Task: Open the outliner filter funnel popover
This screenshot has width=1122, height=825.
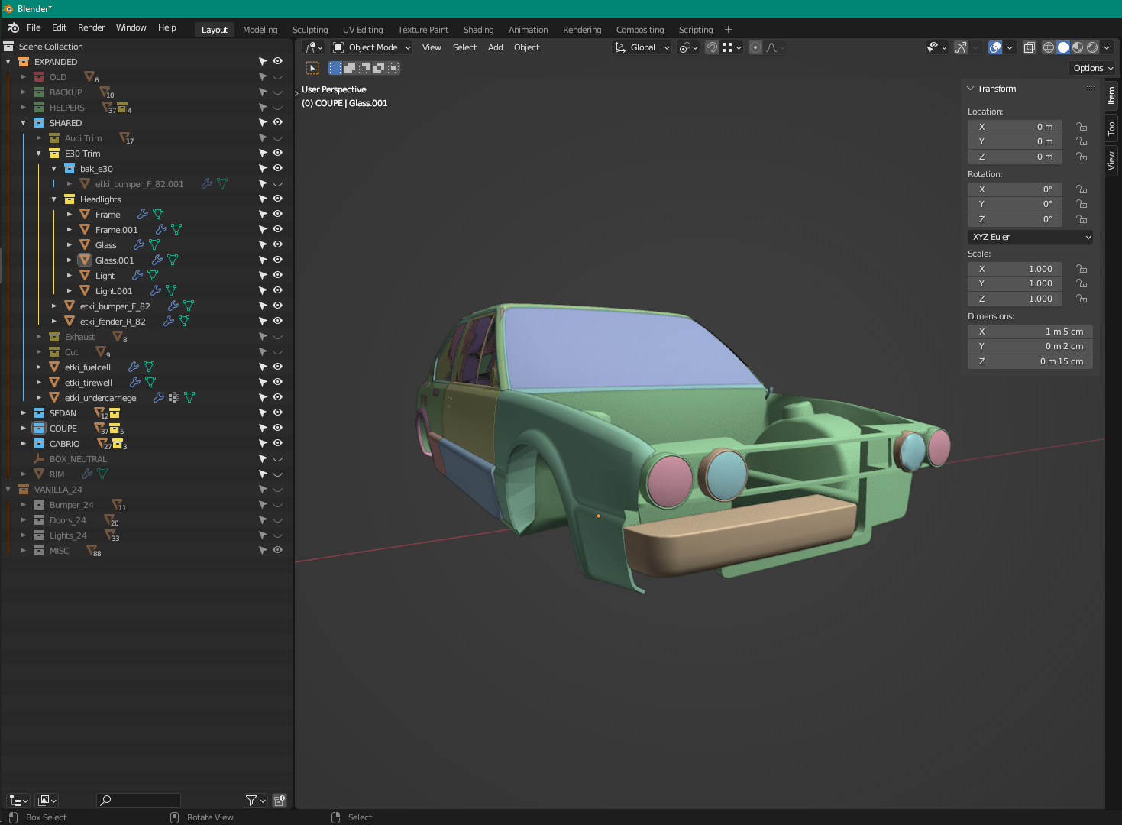Action: coord(251,800)
